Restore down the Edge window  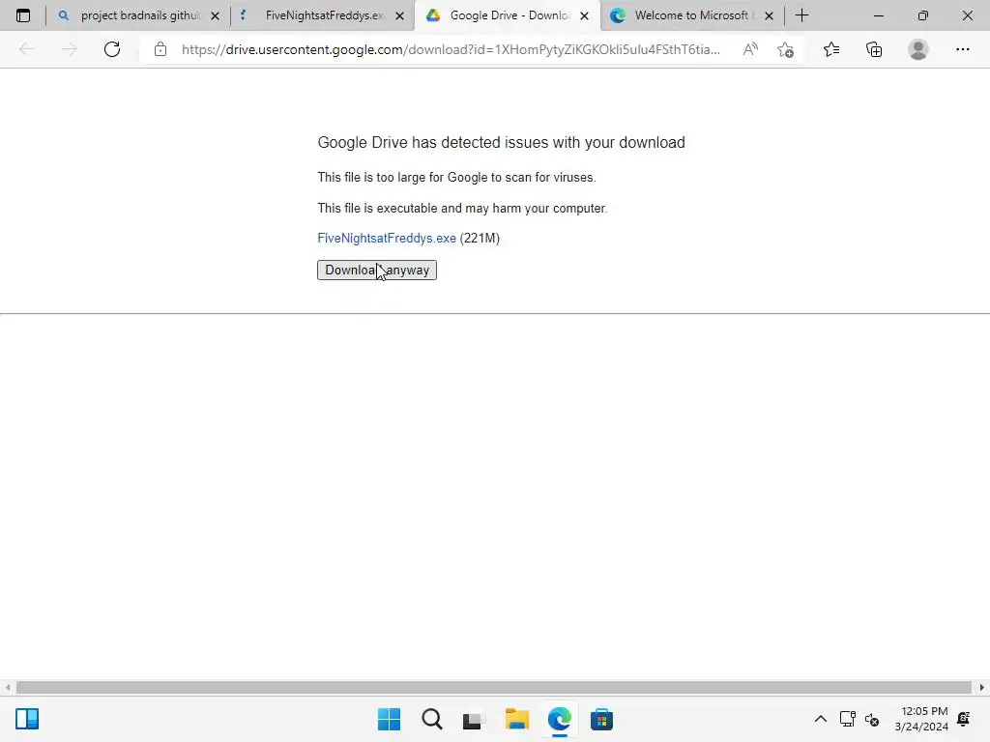(x=923, y=15)
